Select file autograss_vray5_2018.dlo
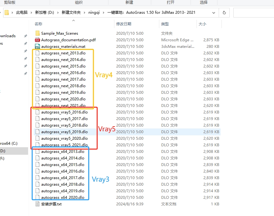Viewport: 274px width, 216px height. (x=64, y=125)
